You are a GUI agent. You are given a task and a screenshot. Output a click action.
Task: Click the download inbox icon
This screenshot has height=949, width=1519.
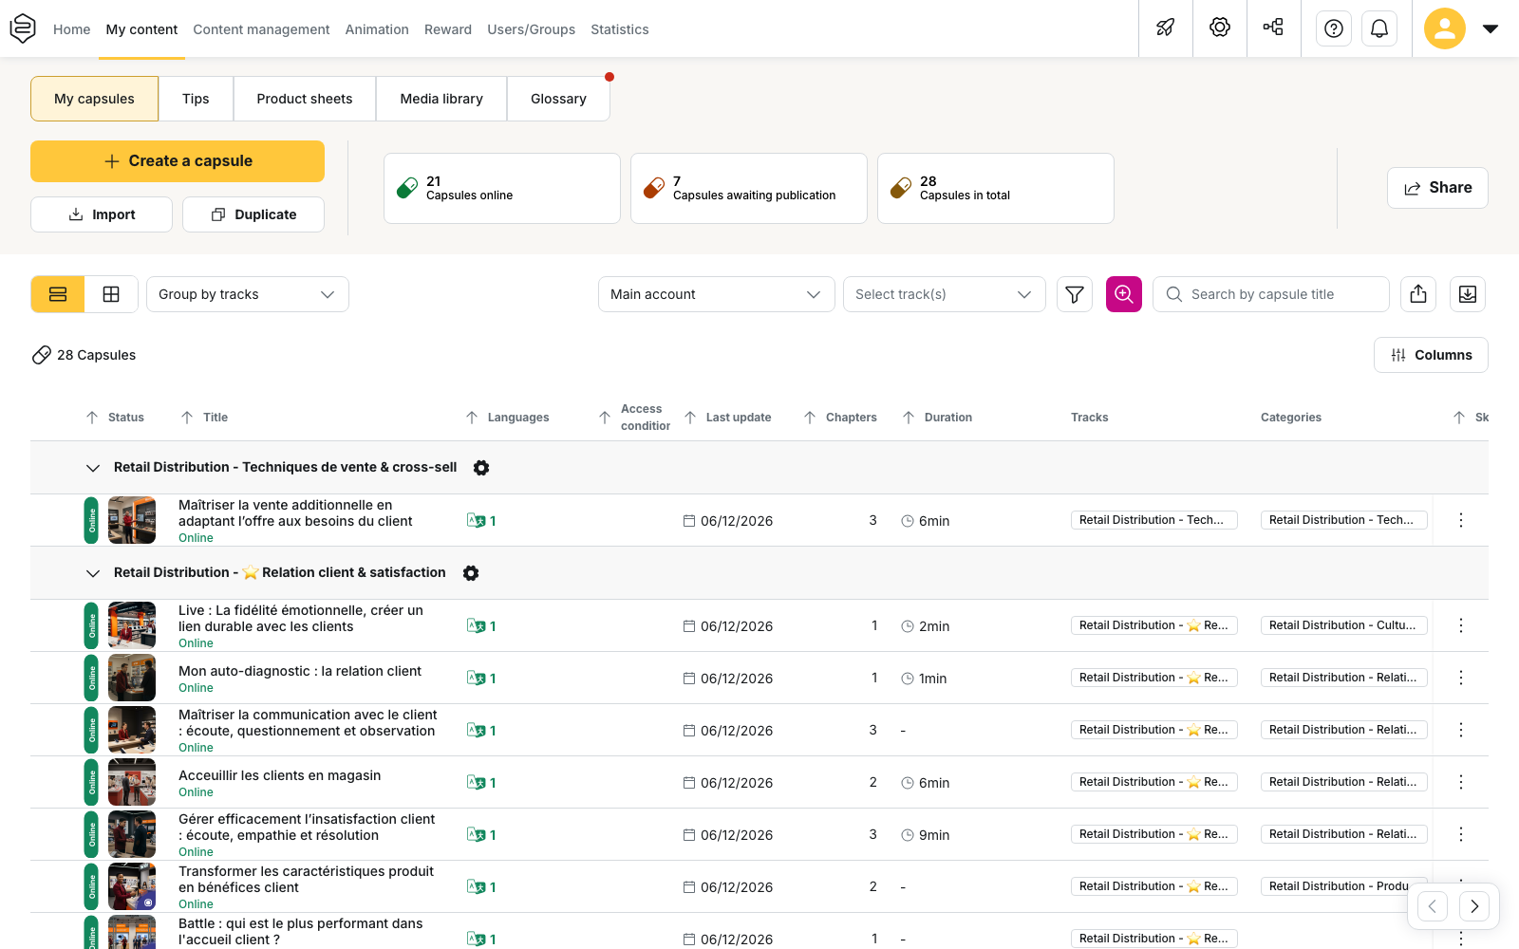(1468, 294)
